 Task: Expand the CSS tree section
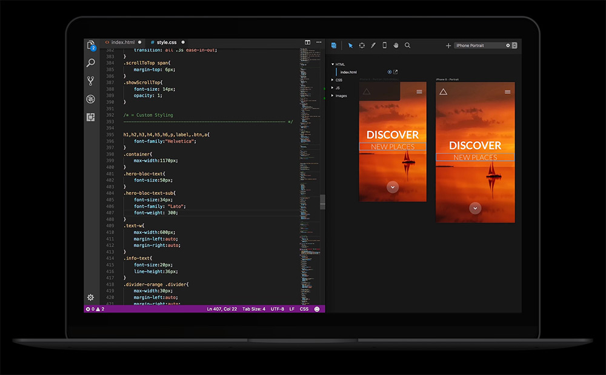click(333, 80)
